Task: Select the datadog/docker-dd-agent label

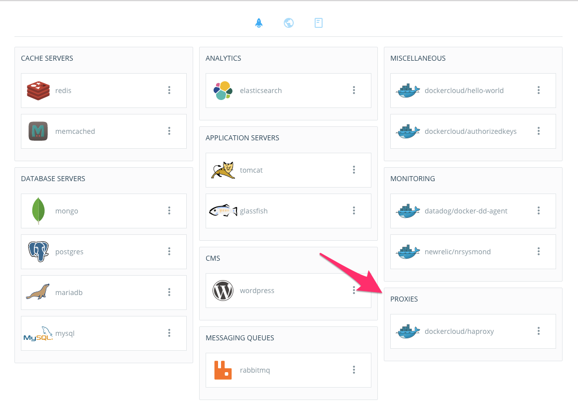Action: (x=466, y=211)
